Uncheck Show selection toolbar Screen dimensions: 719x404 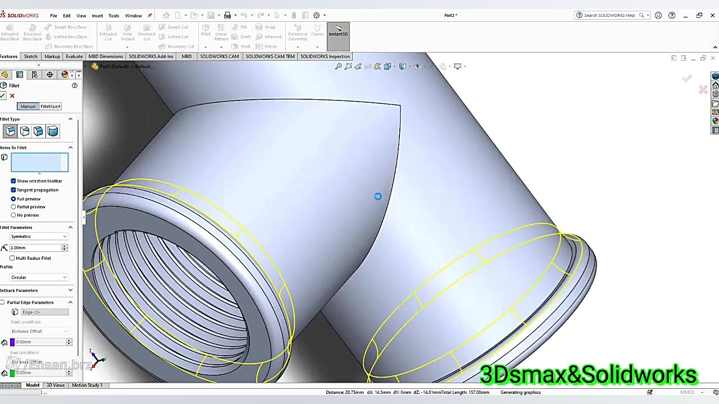click(13, 181)
